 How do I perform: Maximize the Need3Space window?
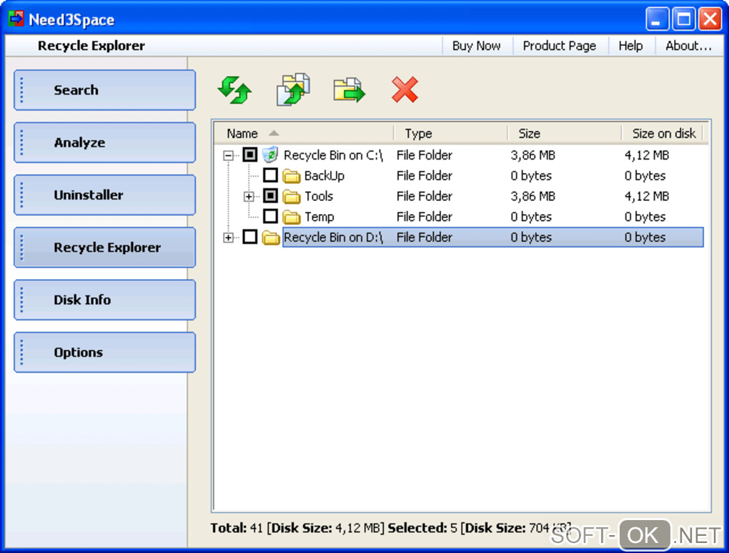[683, 19]
